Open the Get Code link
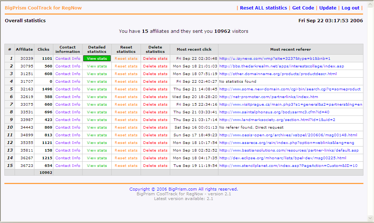The image size is (374, 223). [303, 8]
